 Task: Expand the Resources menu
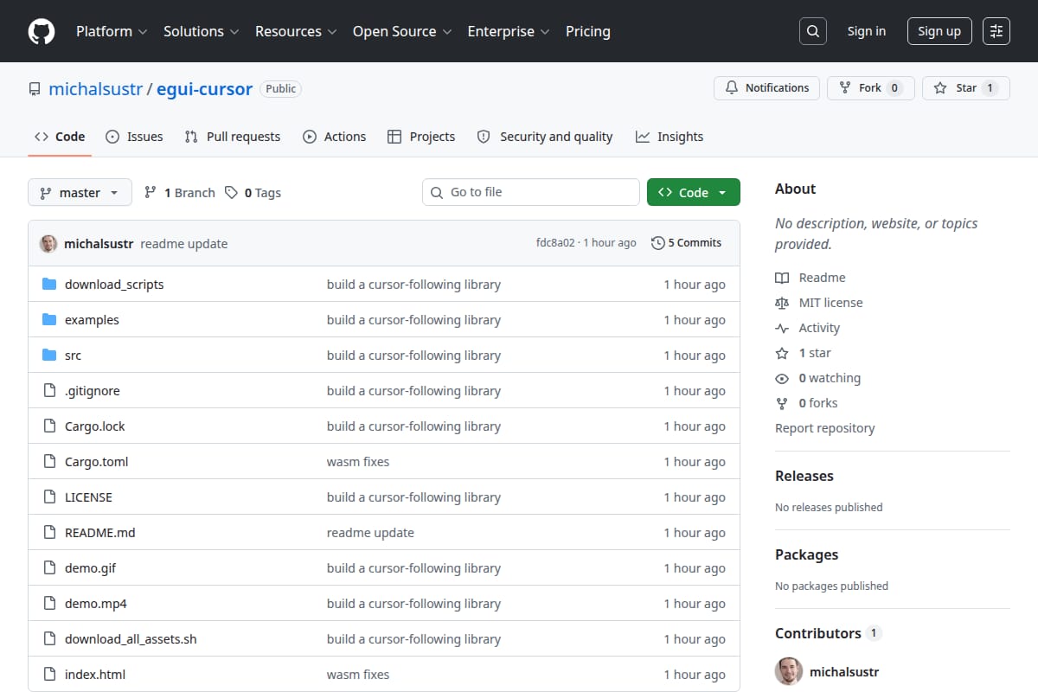click(295, 31)
